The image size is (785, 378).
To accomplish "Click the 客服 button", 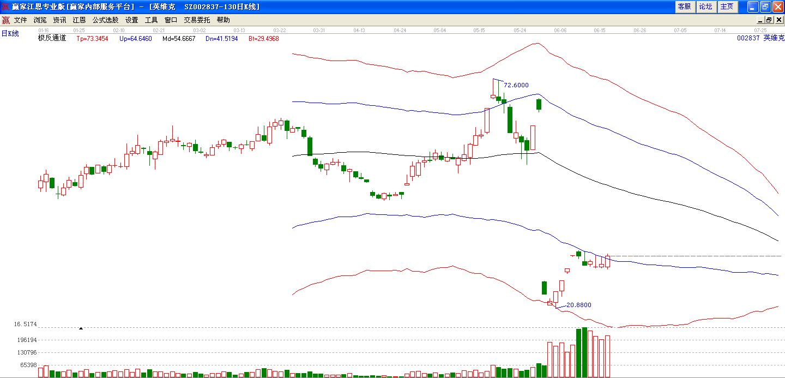I will pyautogui.click(x=685, y=7).
